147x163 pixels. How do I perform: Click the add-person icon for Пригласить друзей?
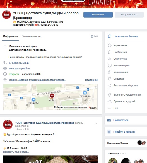click(x=109, y=101)
